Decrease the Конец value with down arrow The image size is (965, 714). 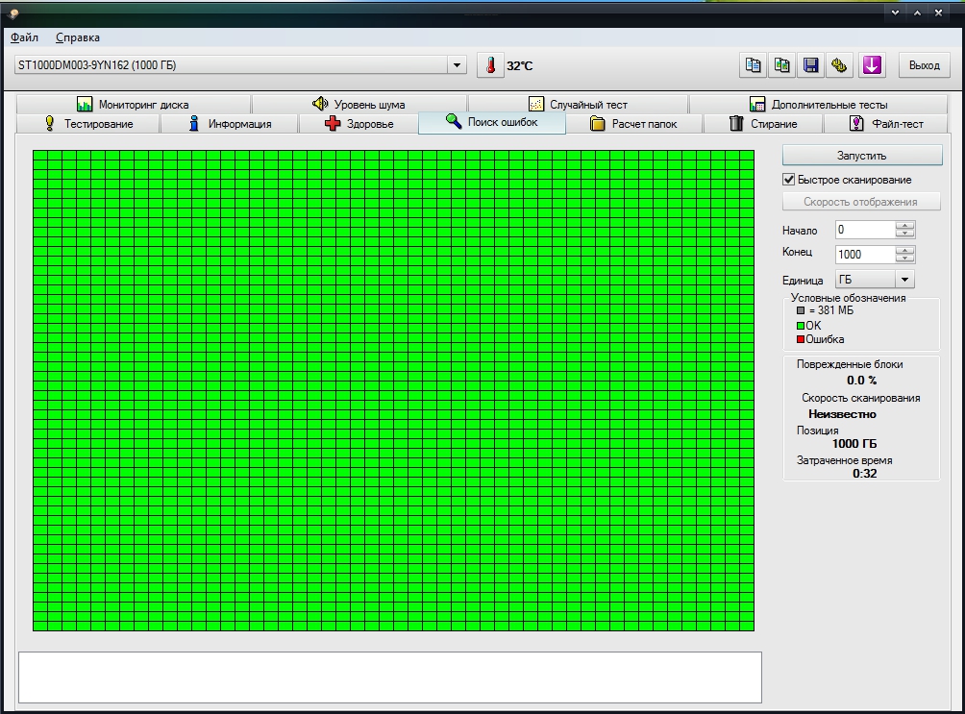pyautogui.click(x=904, y=259)
